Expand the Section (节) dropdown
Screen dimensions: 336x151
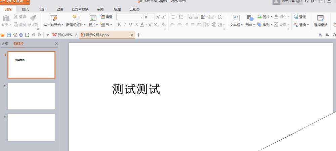pyautogui.click(x=111, y=25)
